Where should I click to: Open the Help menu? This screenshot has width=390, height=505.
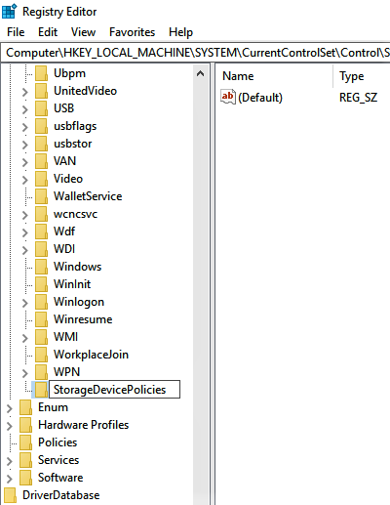point(180,32)
